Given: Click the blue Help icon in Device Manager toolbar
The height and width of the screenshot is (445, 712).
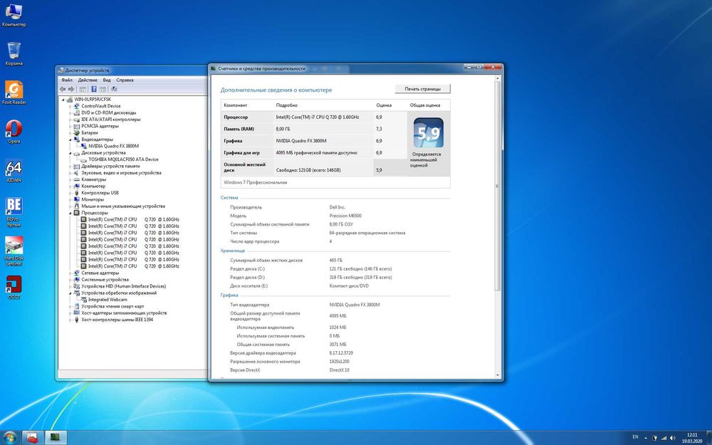Looking at the screenshot, I should tap(93, 89).
